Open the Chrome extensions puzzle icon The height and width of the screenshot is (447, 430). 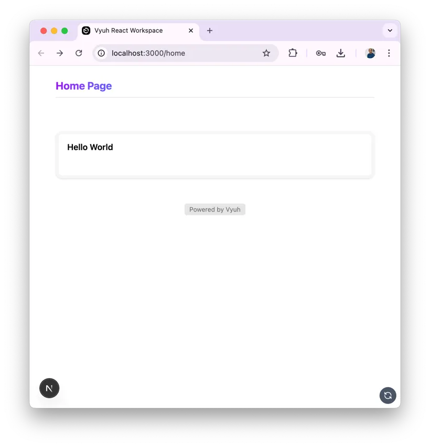[x=293, y=53]
